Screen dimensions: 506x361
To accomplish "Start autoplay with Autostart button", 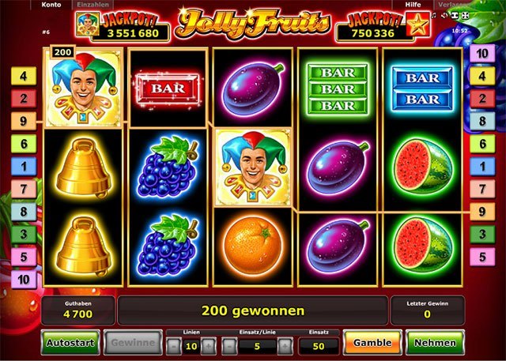I will click(x=70, y=342).
